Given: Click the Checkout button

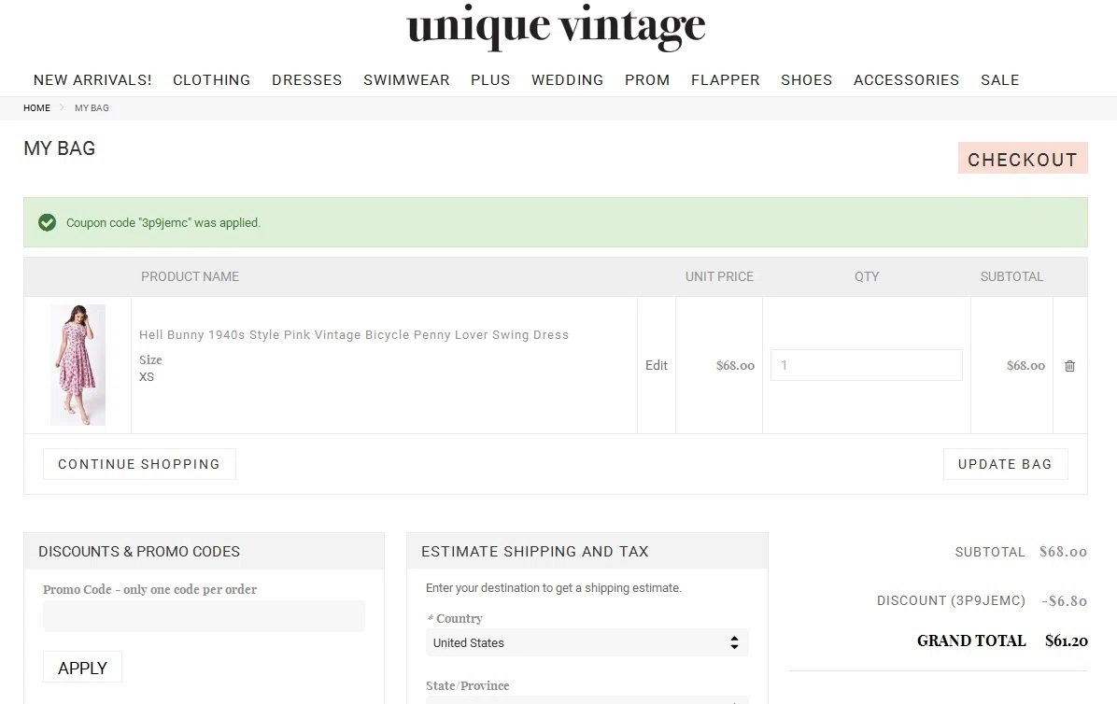Looking at the screenshot, I should [1023, 158].
